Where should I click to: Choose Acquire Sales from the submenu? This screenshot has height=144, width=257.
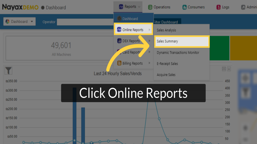pos(182,75)
